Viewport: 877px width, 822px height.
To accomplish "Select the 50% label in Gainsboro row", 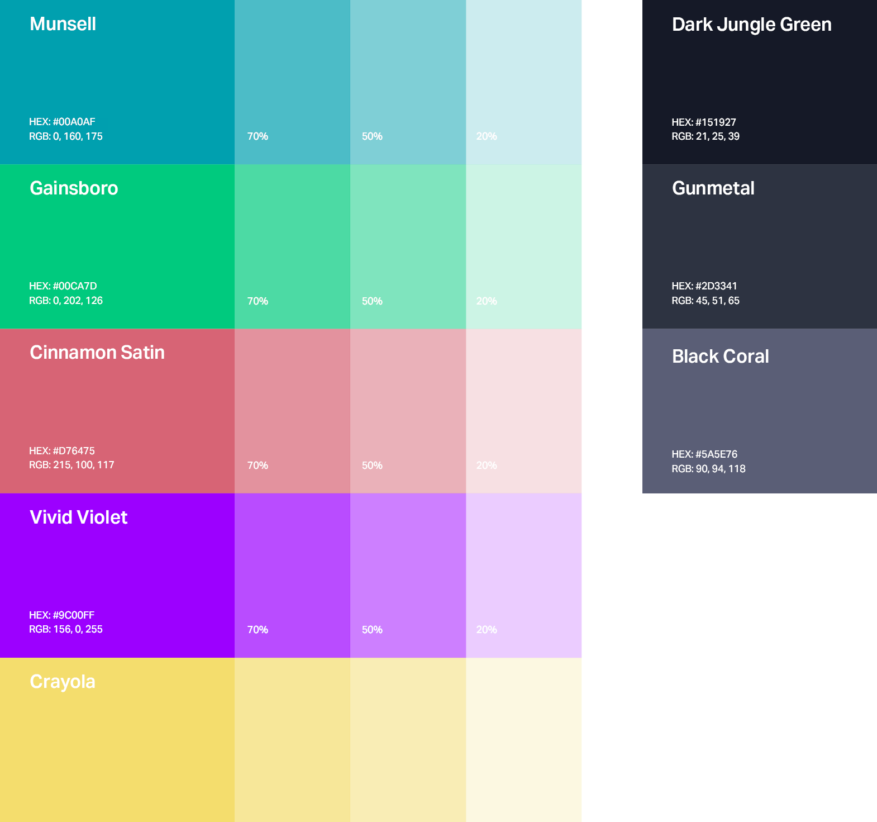I will tap(372, 301).
